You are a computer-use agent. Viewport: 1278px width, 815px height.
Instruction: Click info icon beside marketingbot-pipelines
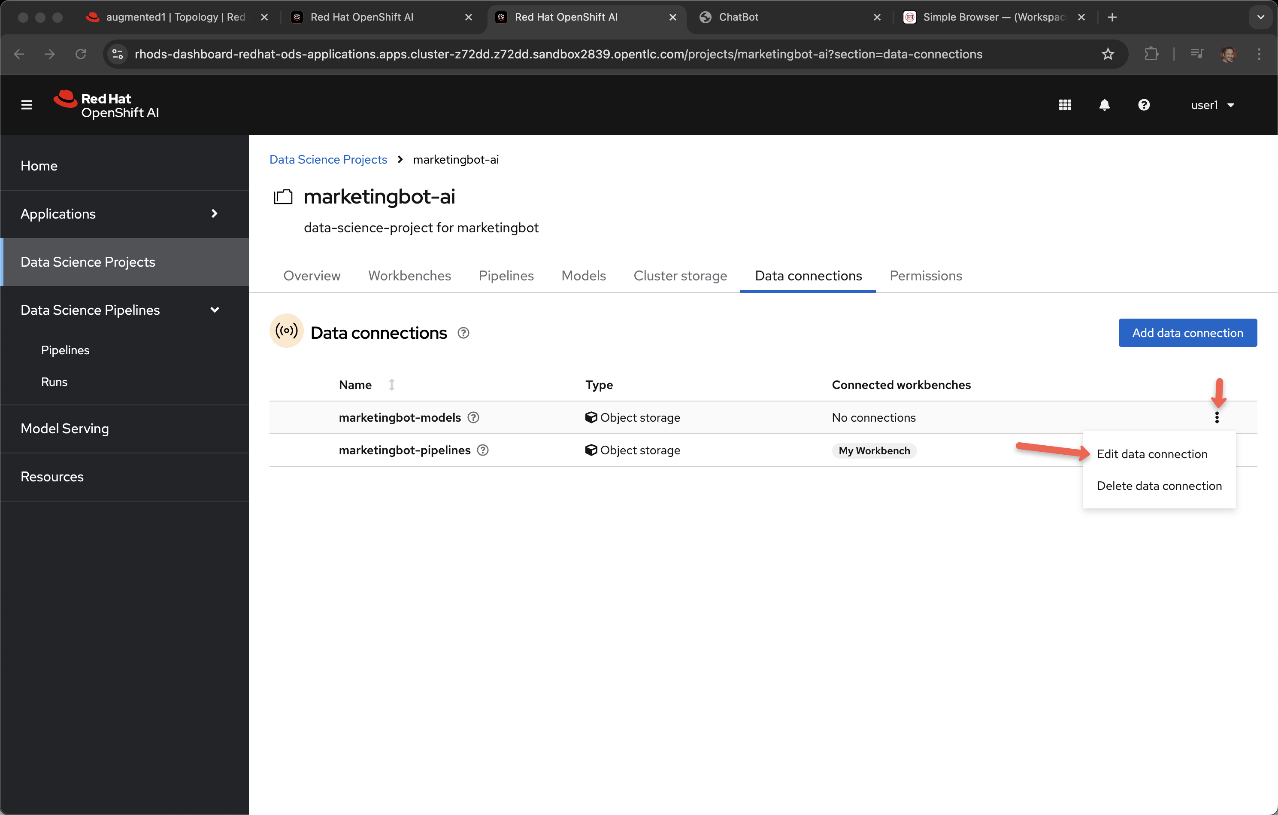point(483,450)
